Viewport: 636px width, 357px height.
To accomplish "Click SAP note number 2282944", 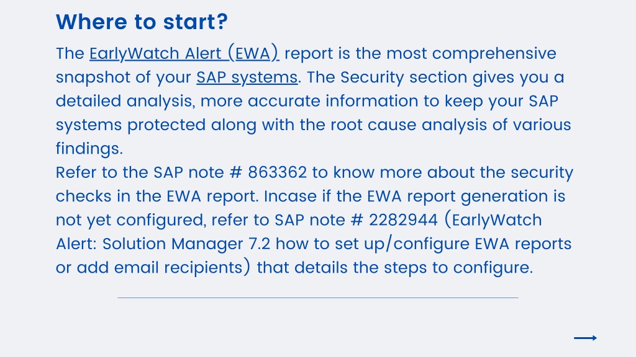I will coord(403,220).
